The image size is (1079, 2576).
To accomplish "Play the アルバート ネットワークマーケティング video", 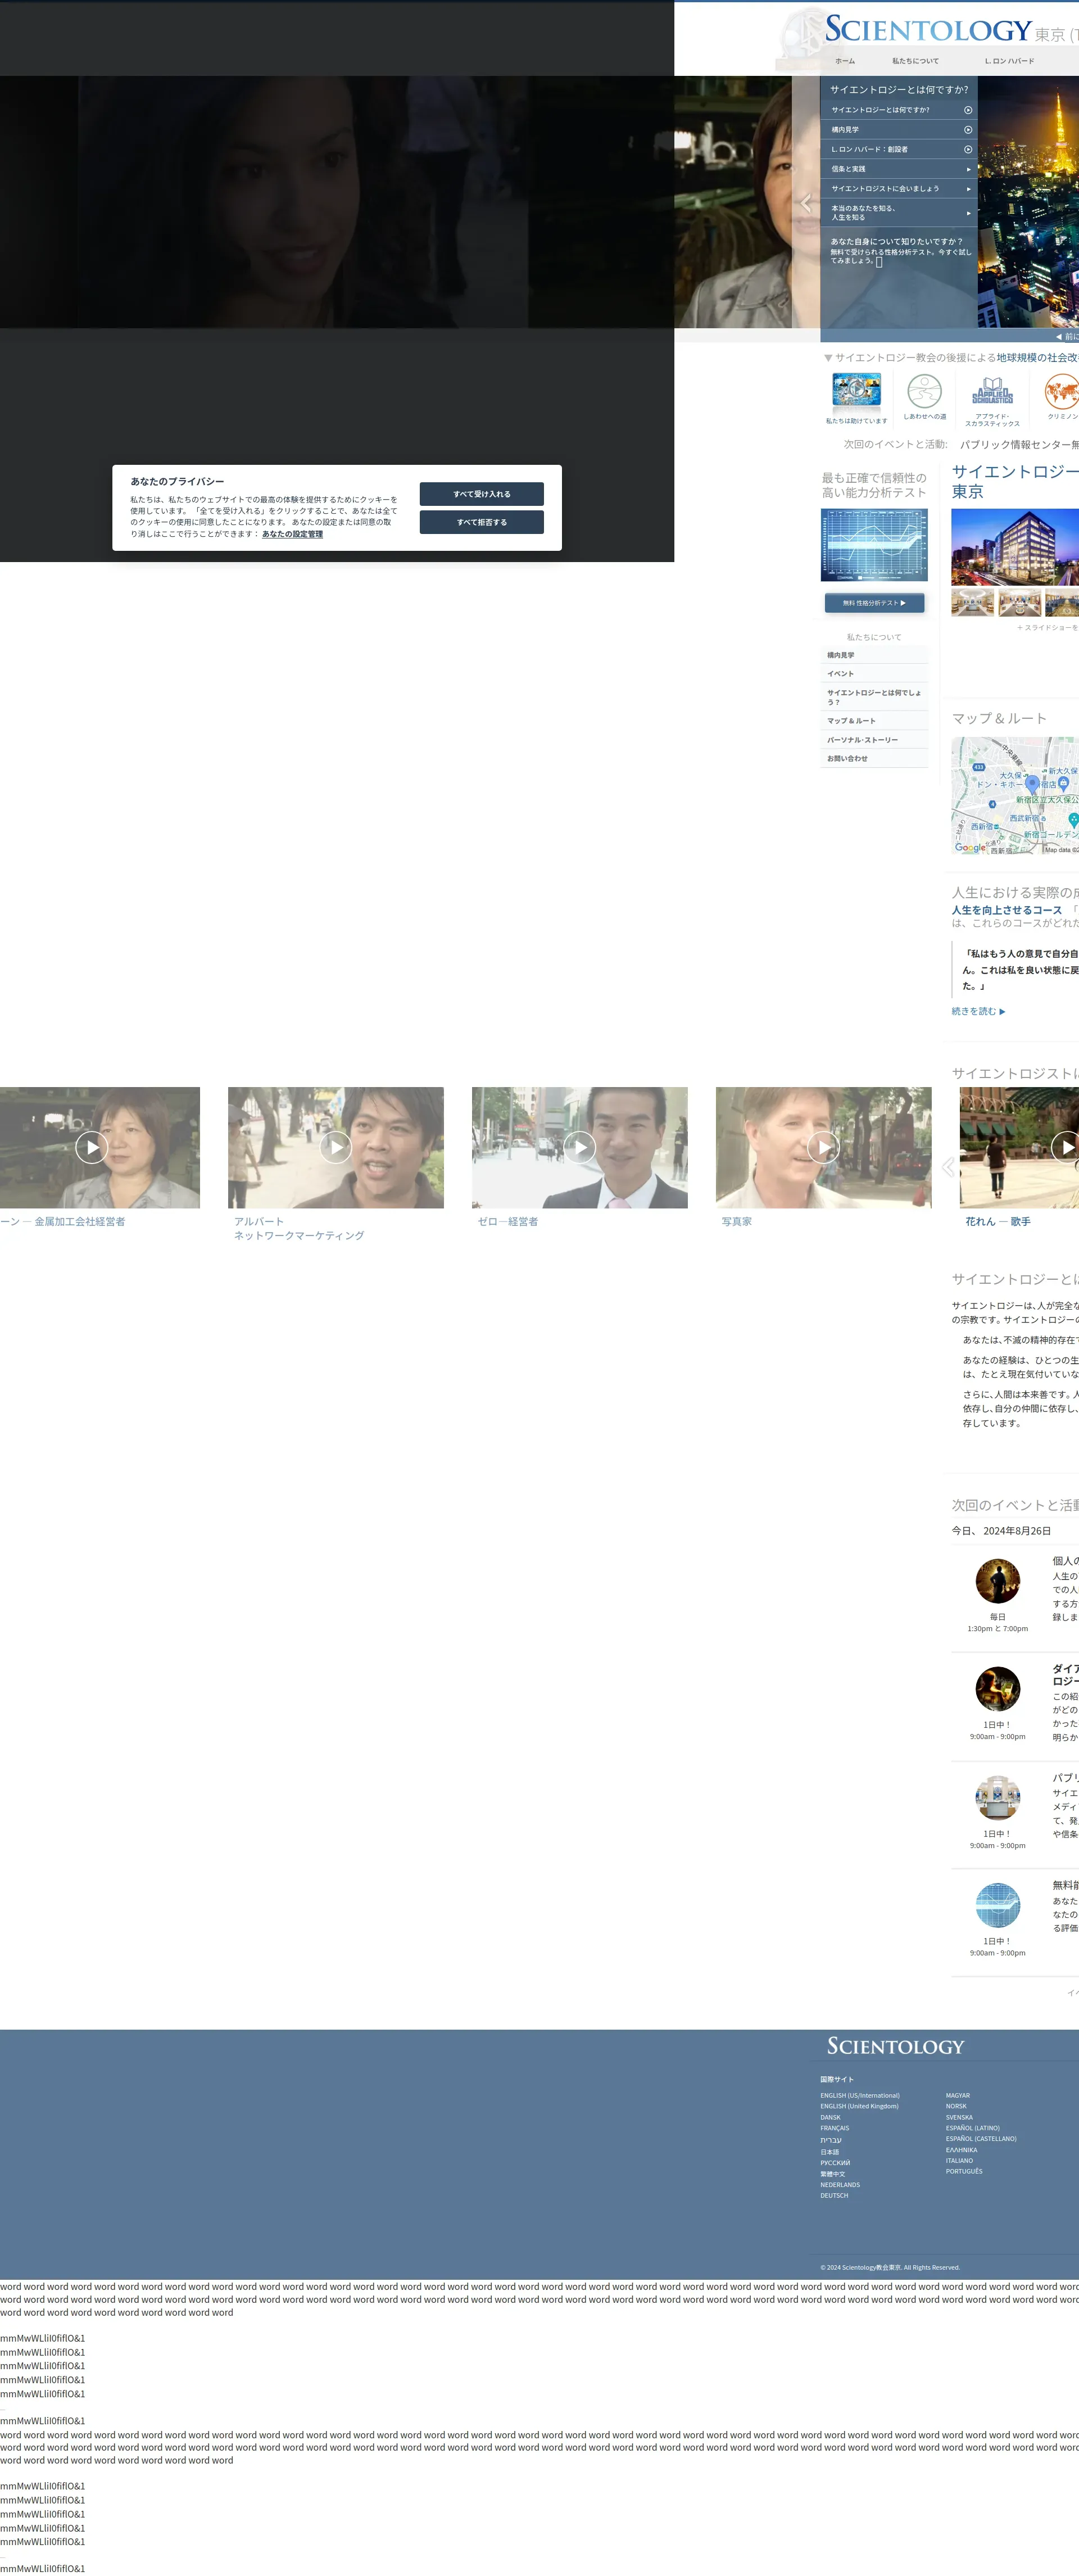I will point(335,1147).
